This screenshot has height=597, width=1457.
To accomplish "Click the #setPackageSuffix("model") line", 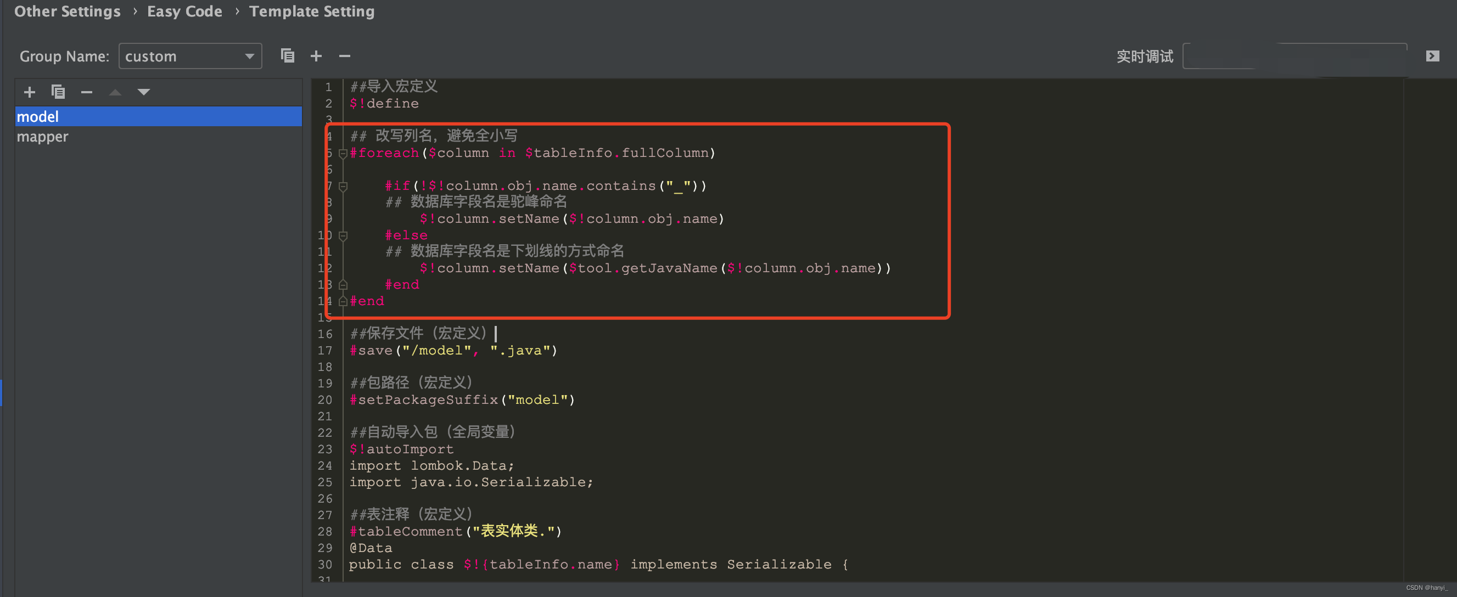I will pyautogui.click(x=462, y=399).
